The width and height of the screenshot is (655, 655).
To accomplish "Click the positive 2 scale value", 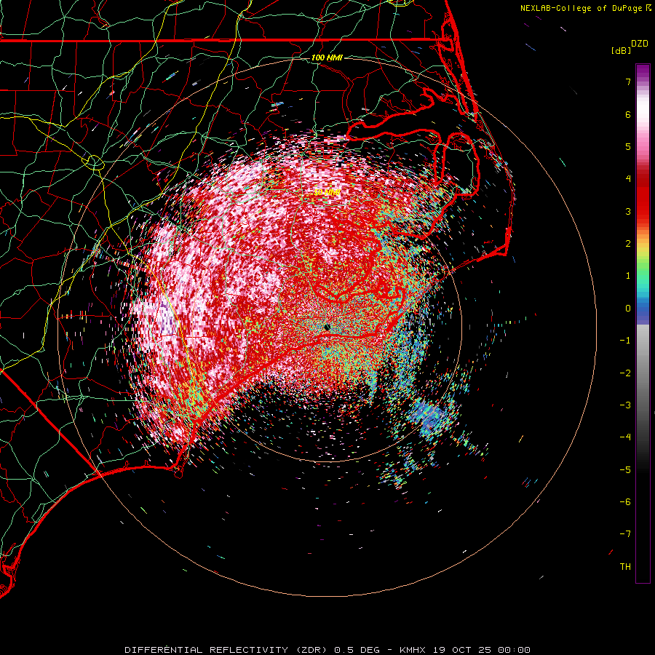I will (628, 244).
